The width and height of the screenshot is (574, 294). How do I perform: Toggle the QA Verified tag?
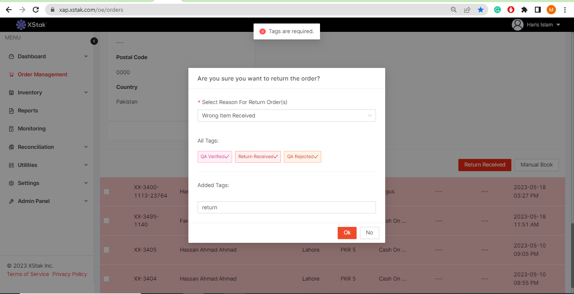click(214, 157)
